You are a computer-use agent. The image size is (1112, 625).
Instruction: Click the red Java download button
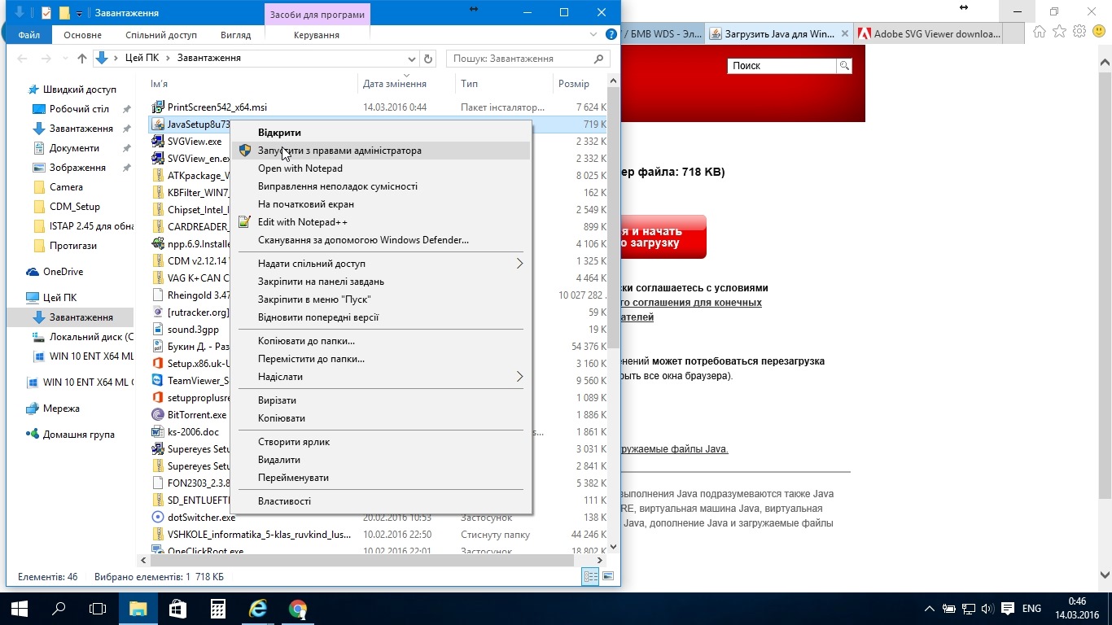[x=663, y=237]
